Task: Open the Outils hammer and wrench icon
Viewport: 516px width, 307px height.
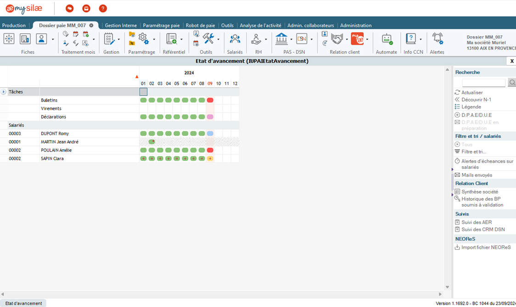Action: point(208,39)
